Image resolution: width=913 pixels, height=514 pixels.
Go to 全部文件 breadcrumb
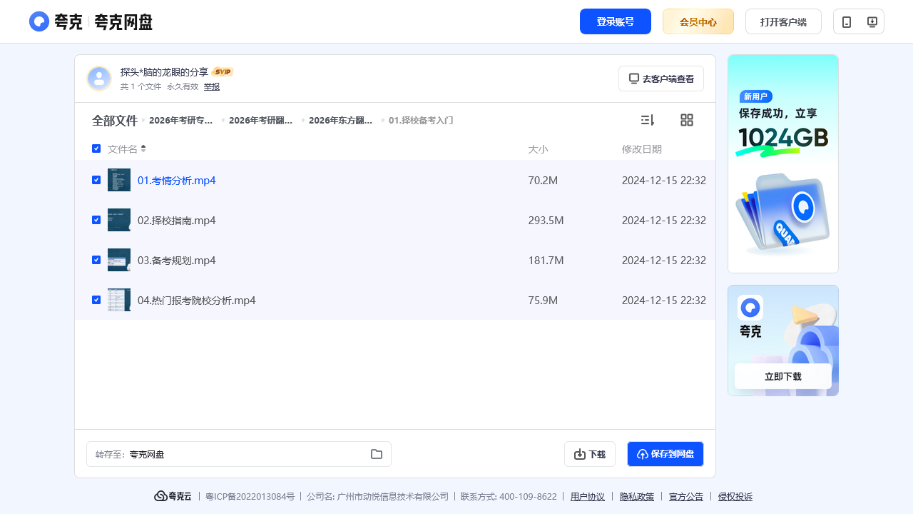(114, 121)
